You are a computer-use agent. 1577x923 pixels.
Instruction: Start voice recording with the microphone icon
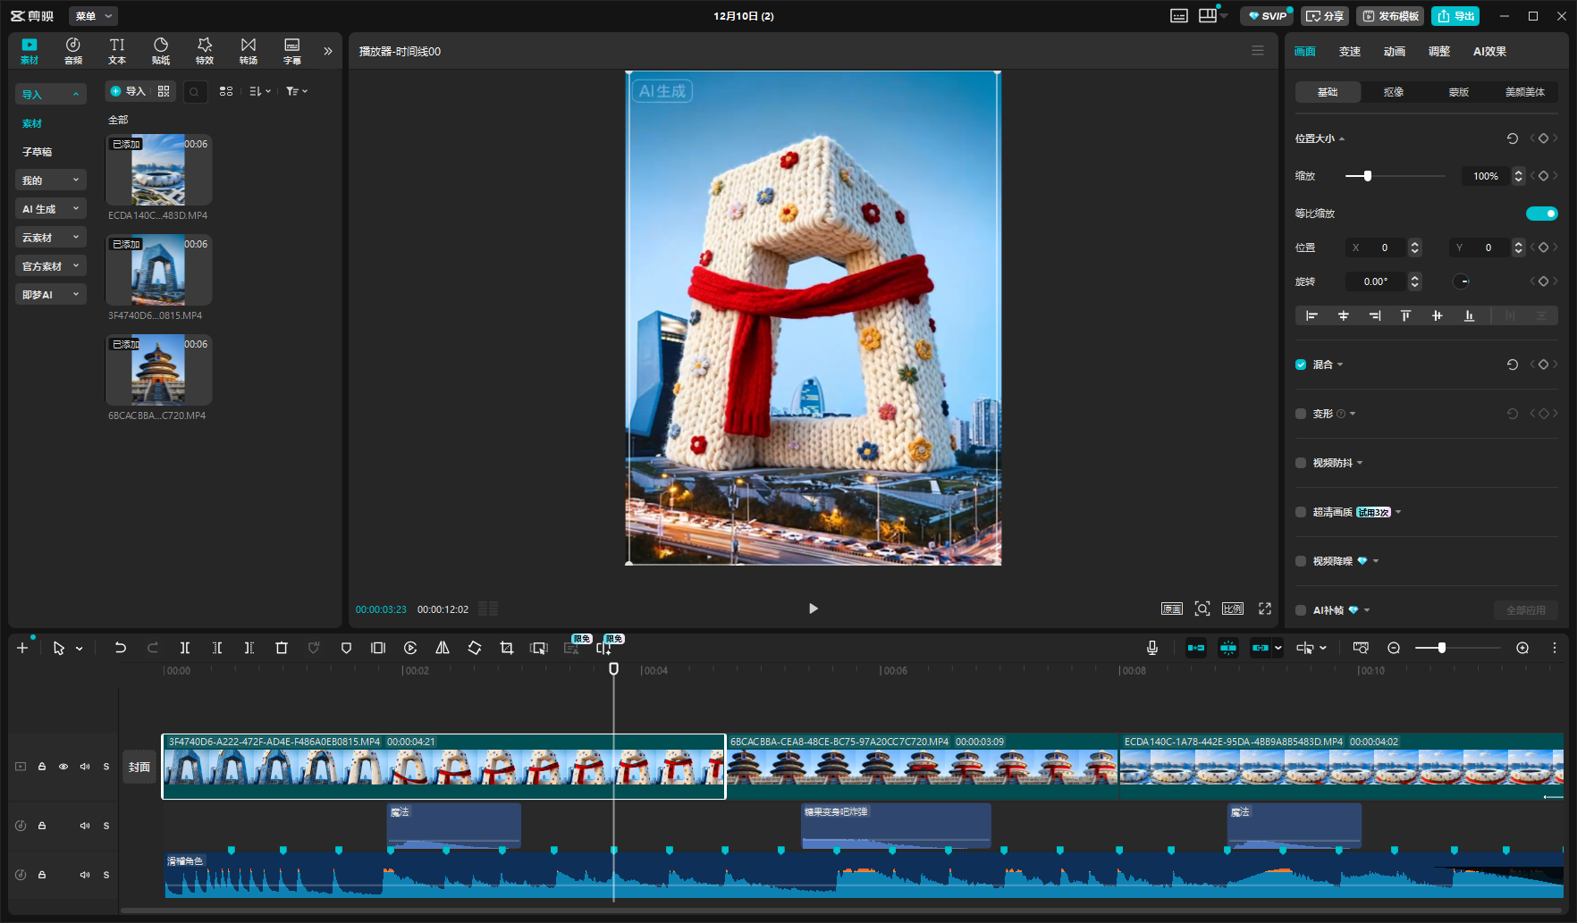coord(1152,648)
